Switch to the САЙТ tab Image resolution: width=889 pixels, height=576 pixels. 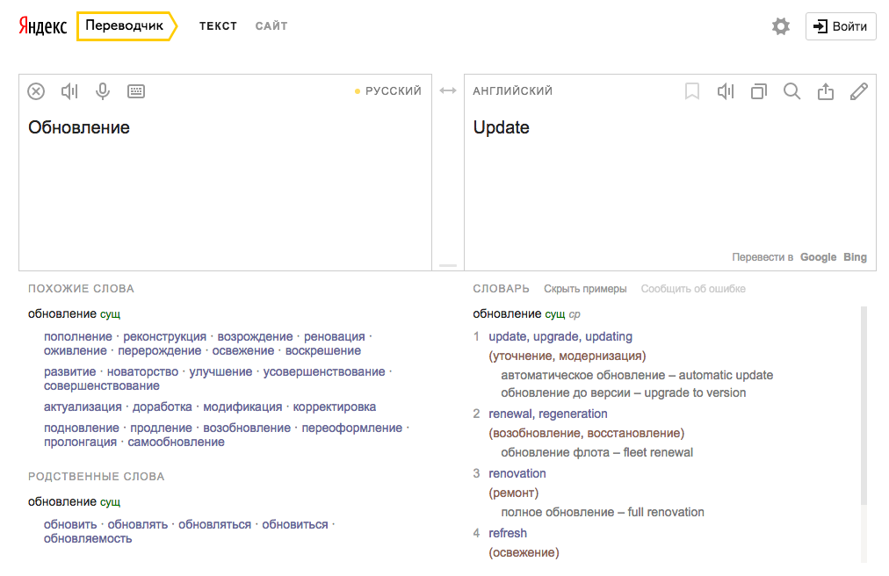click(271, 26)
